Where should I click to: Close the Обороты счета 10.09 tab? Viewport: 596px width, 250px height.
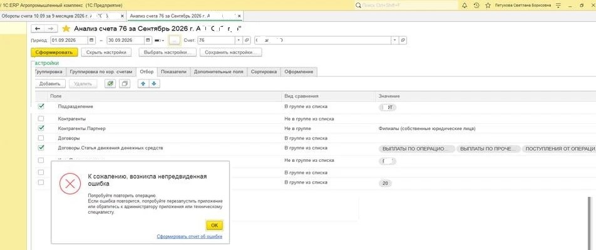122,16
